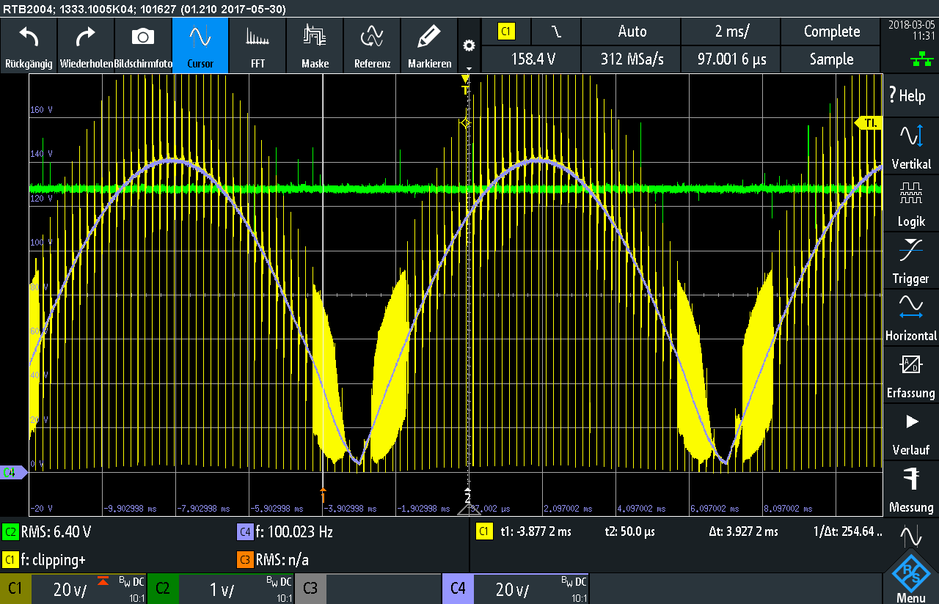This screenshot has width=939, height=604.
Task: Open the Horizontal settings
Action: [910, 318]
